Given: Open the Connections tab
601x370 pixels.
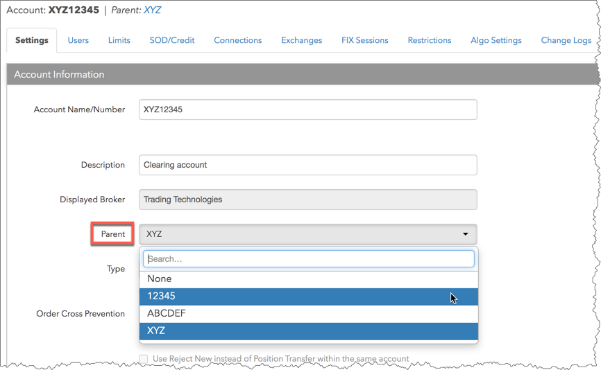Looking at the screenshot, I should click(x=237, y=40).
